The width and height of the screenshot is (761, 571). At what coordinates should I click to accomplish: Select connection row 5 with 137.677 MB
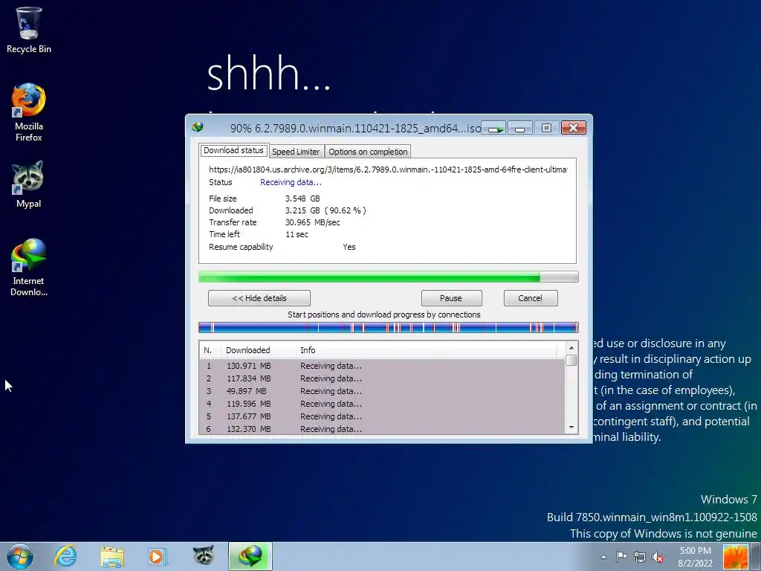[x=382, y=416]
